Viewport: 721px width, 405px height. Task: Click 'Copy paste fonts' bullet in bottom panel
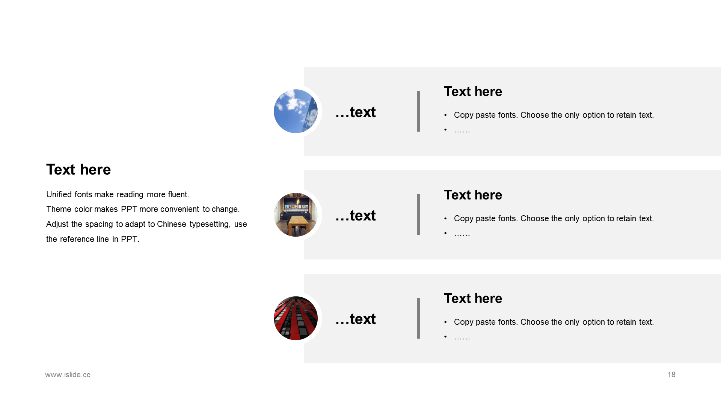554,322
